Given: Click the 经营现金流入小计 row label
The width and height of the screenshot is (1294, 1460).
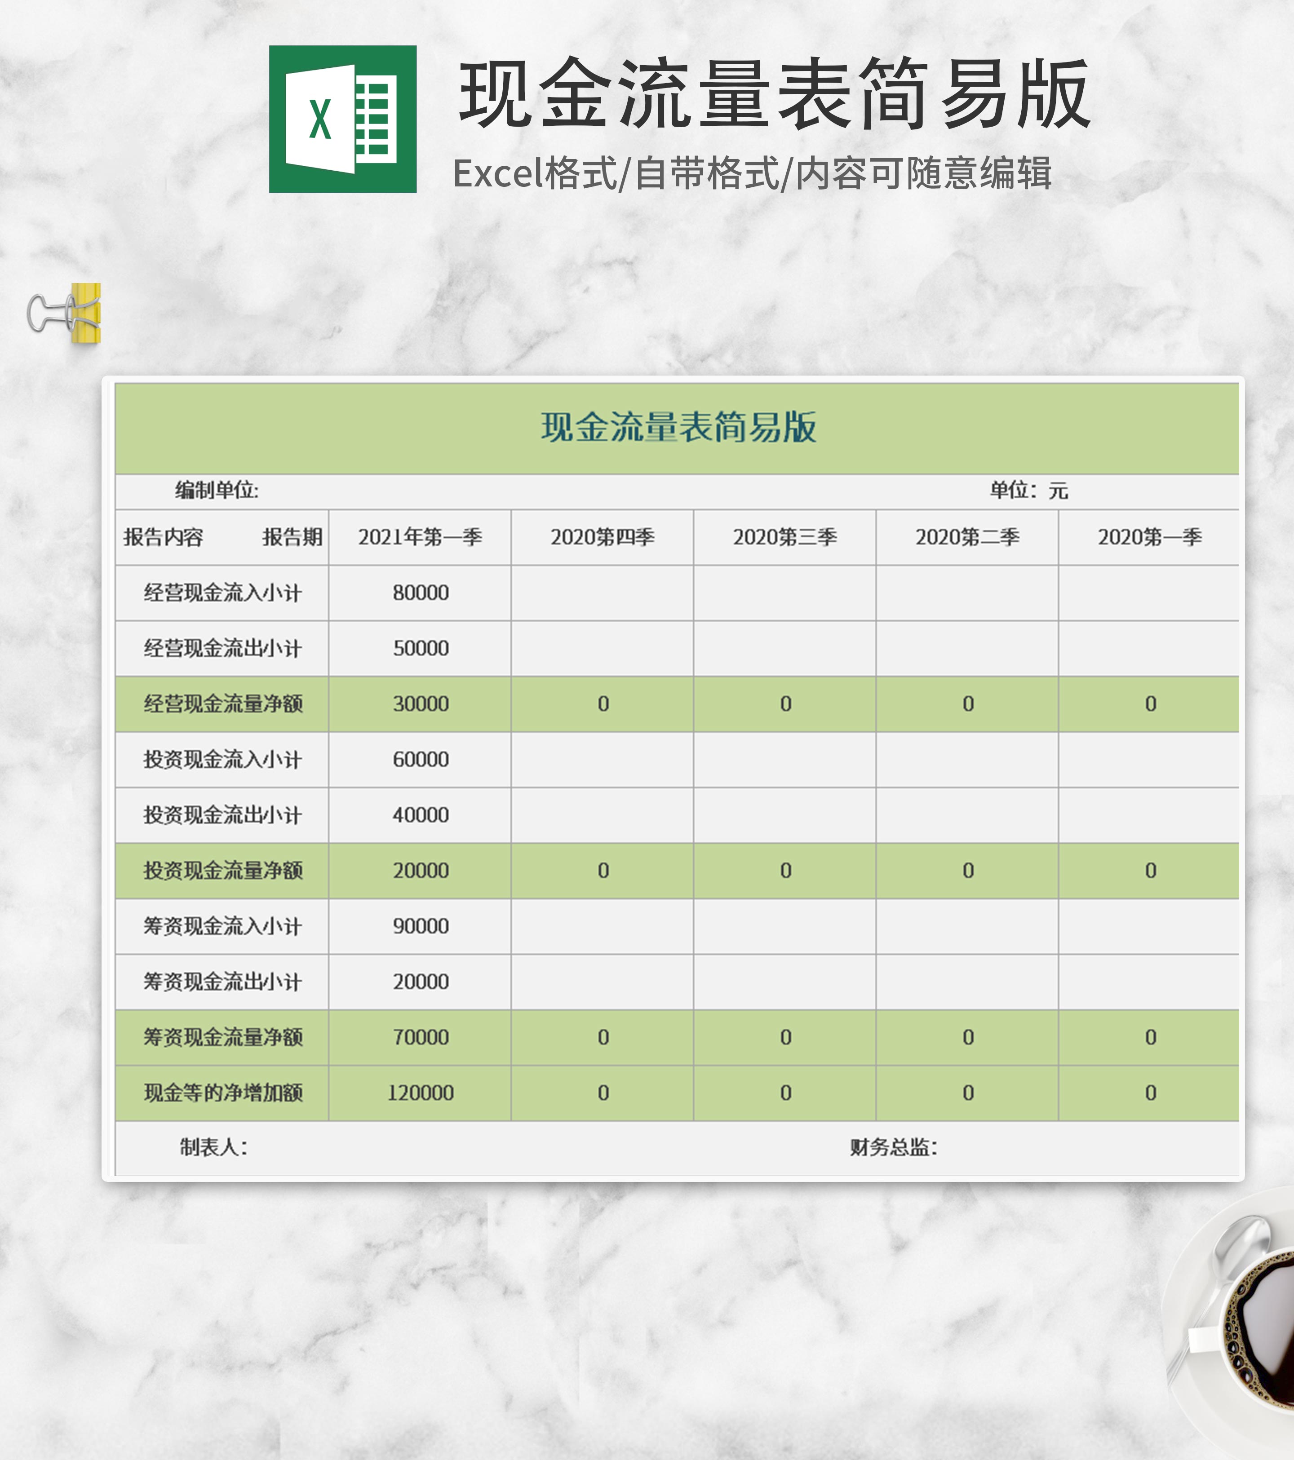Looking at the screenshot, I should (x=222, y=593).
